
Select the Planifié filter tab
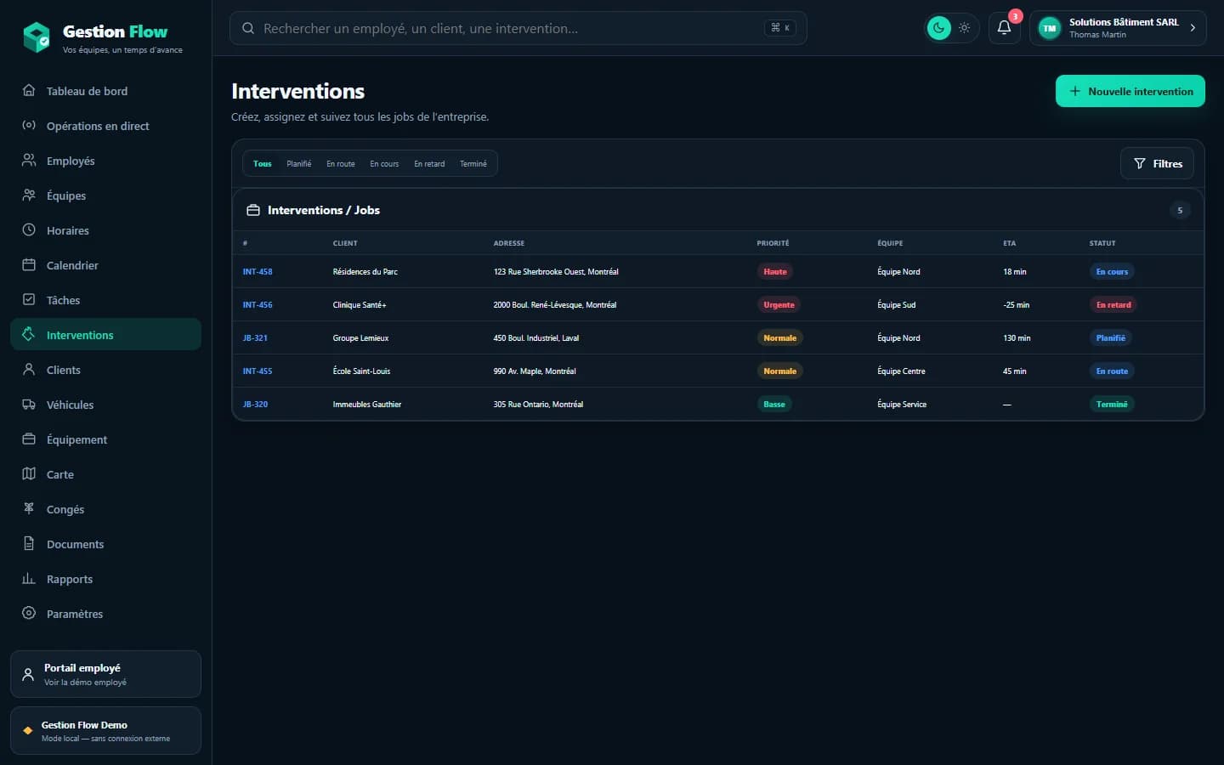click(299, 163)
